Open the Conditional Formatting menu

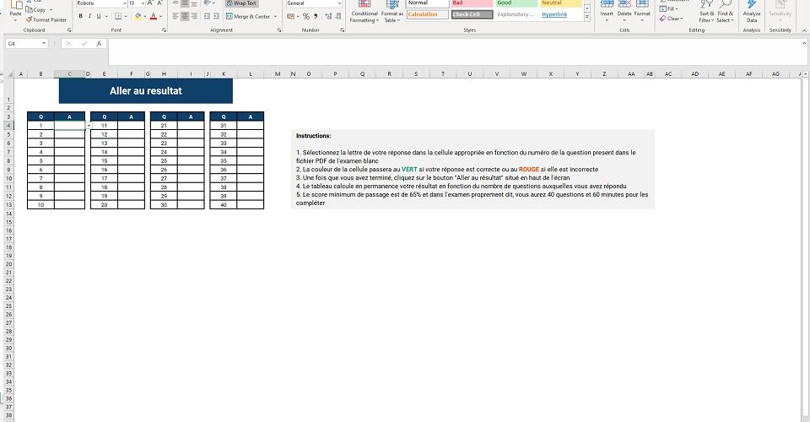[364, 13]
